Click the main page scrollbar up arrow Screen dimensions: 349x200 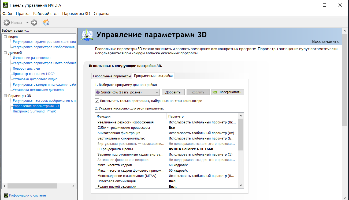click(345, 31)
